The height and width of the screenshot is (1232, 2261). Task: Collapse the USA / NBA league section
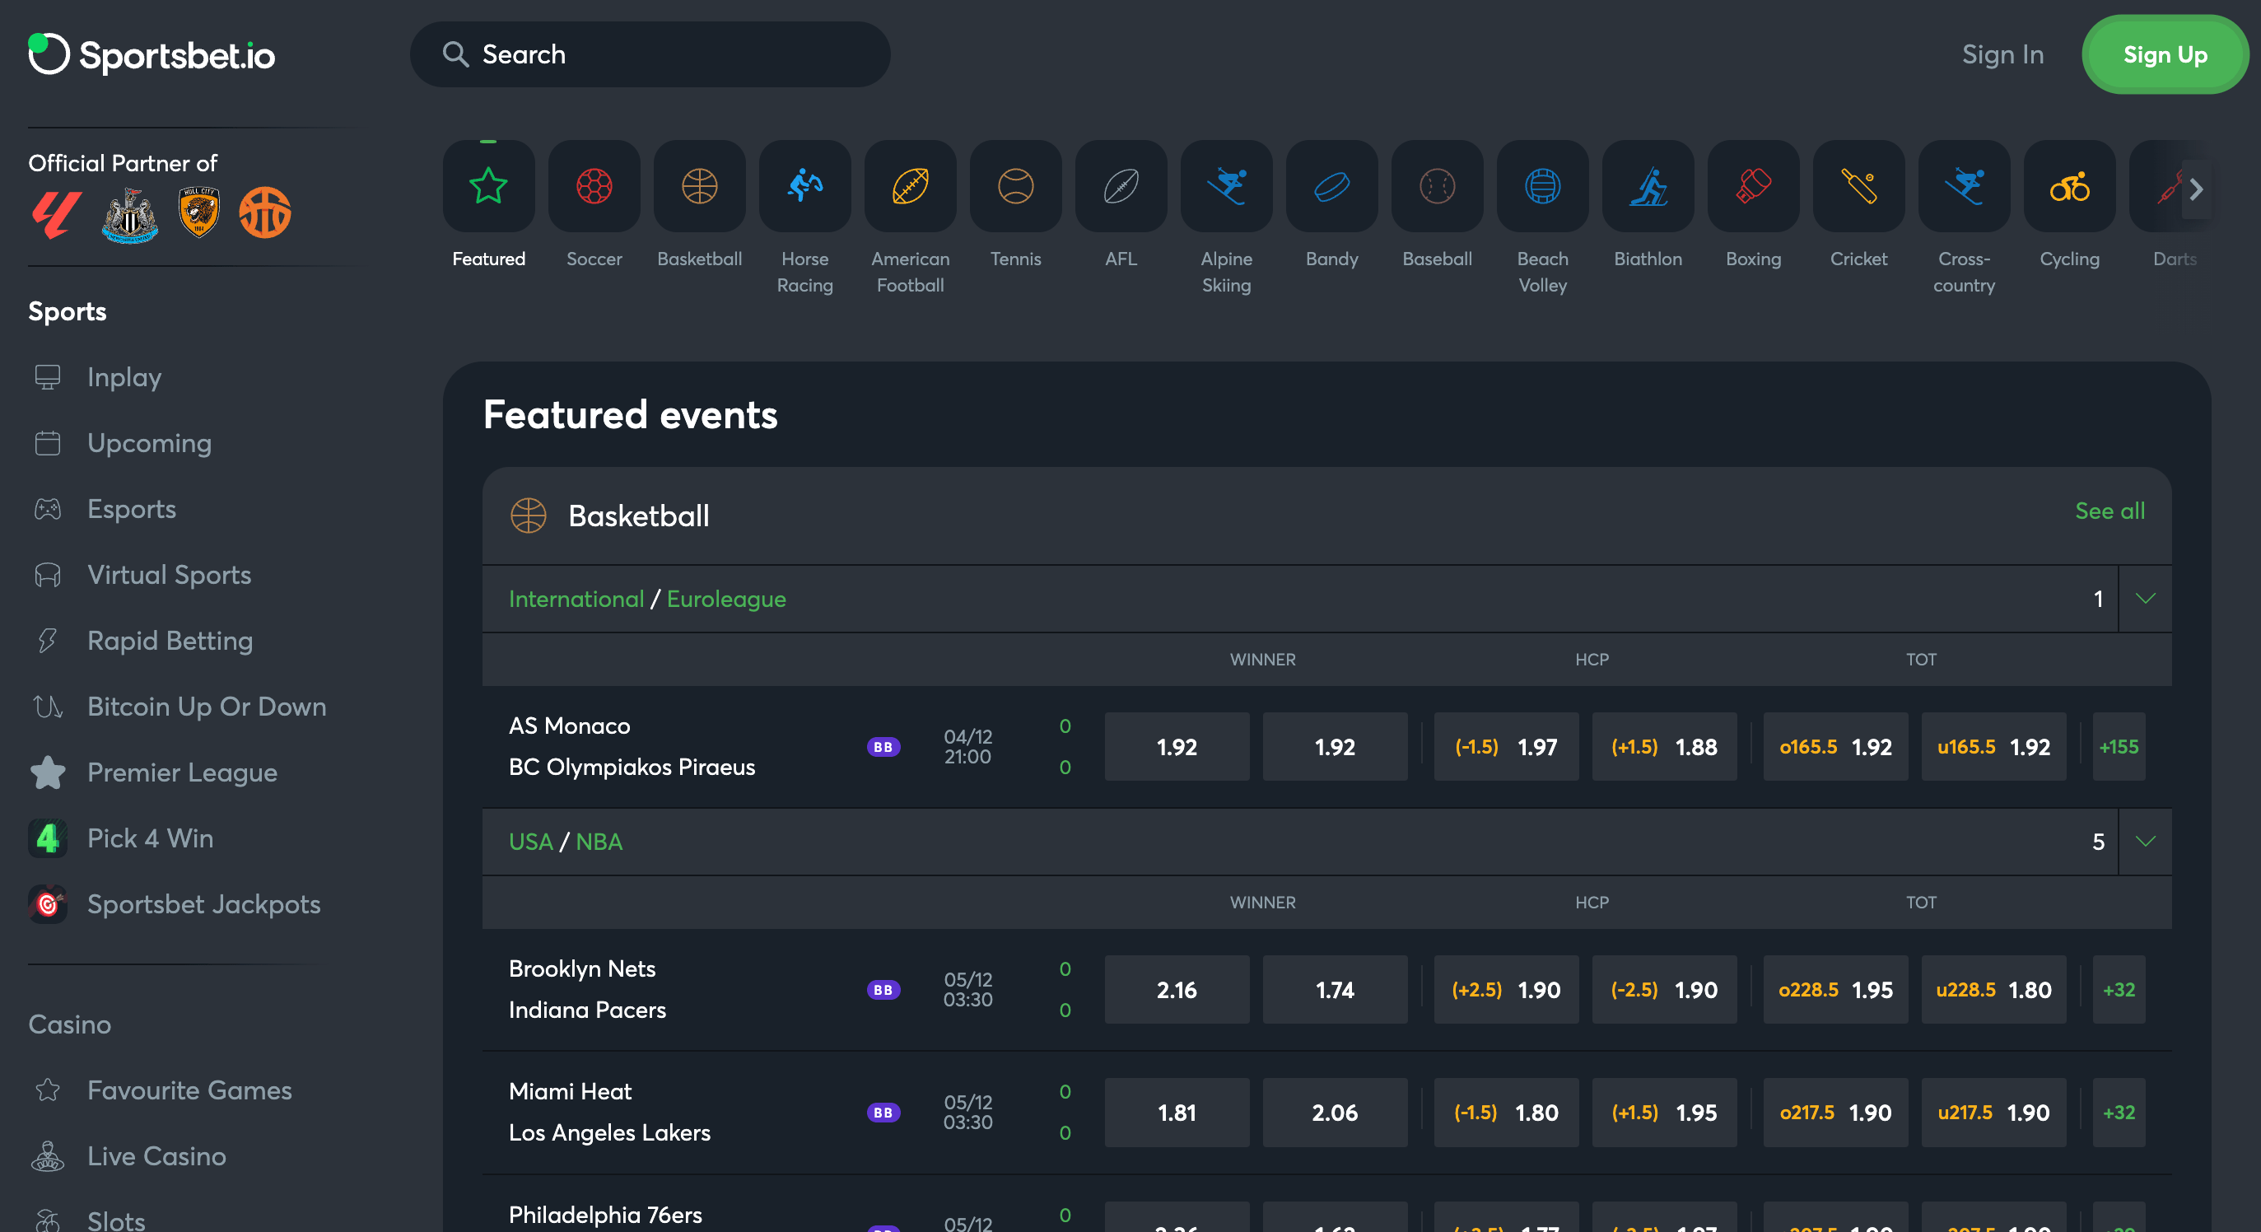tap(2144, 842)
